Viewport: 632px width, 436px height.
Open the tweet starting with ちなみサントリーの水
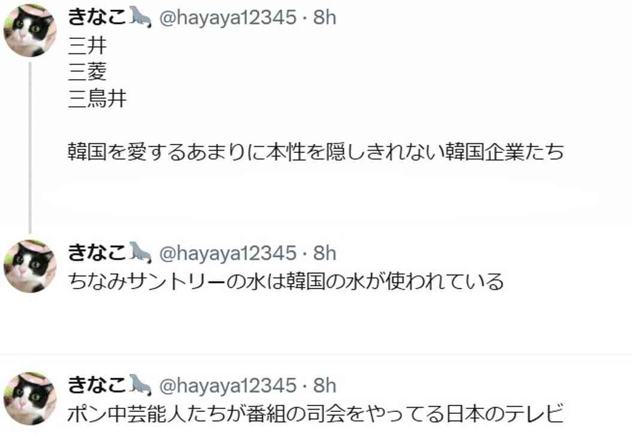(x=286, y=281)
